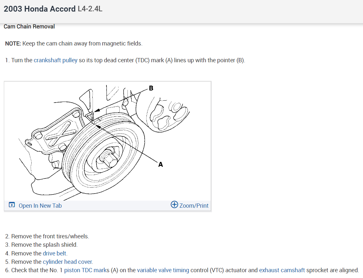Click step 2 Remove the front tires/wheels
The image size is (363, 278).
coord(47,236)
